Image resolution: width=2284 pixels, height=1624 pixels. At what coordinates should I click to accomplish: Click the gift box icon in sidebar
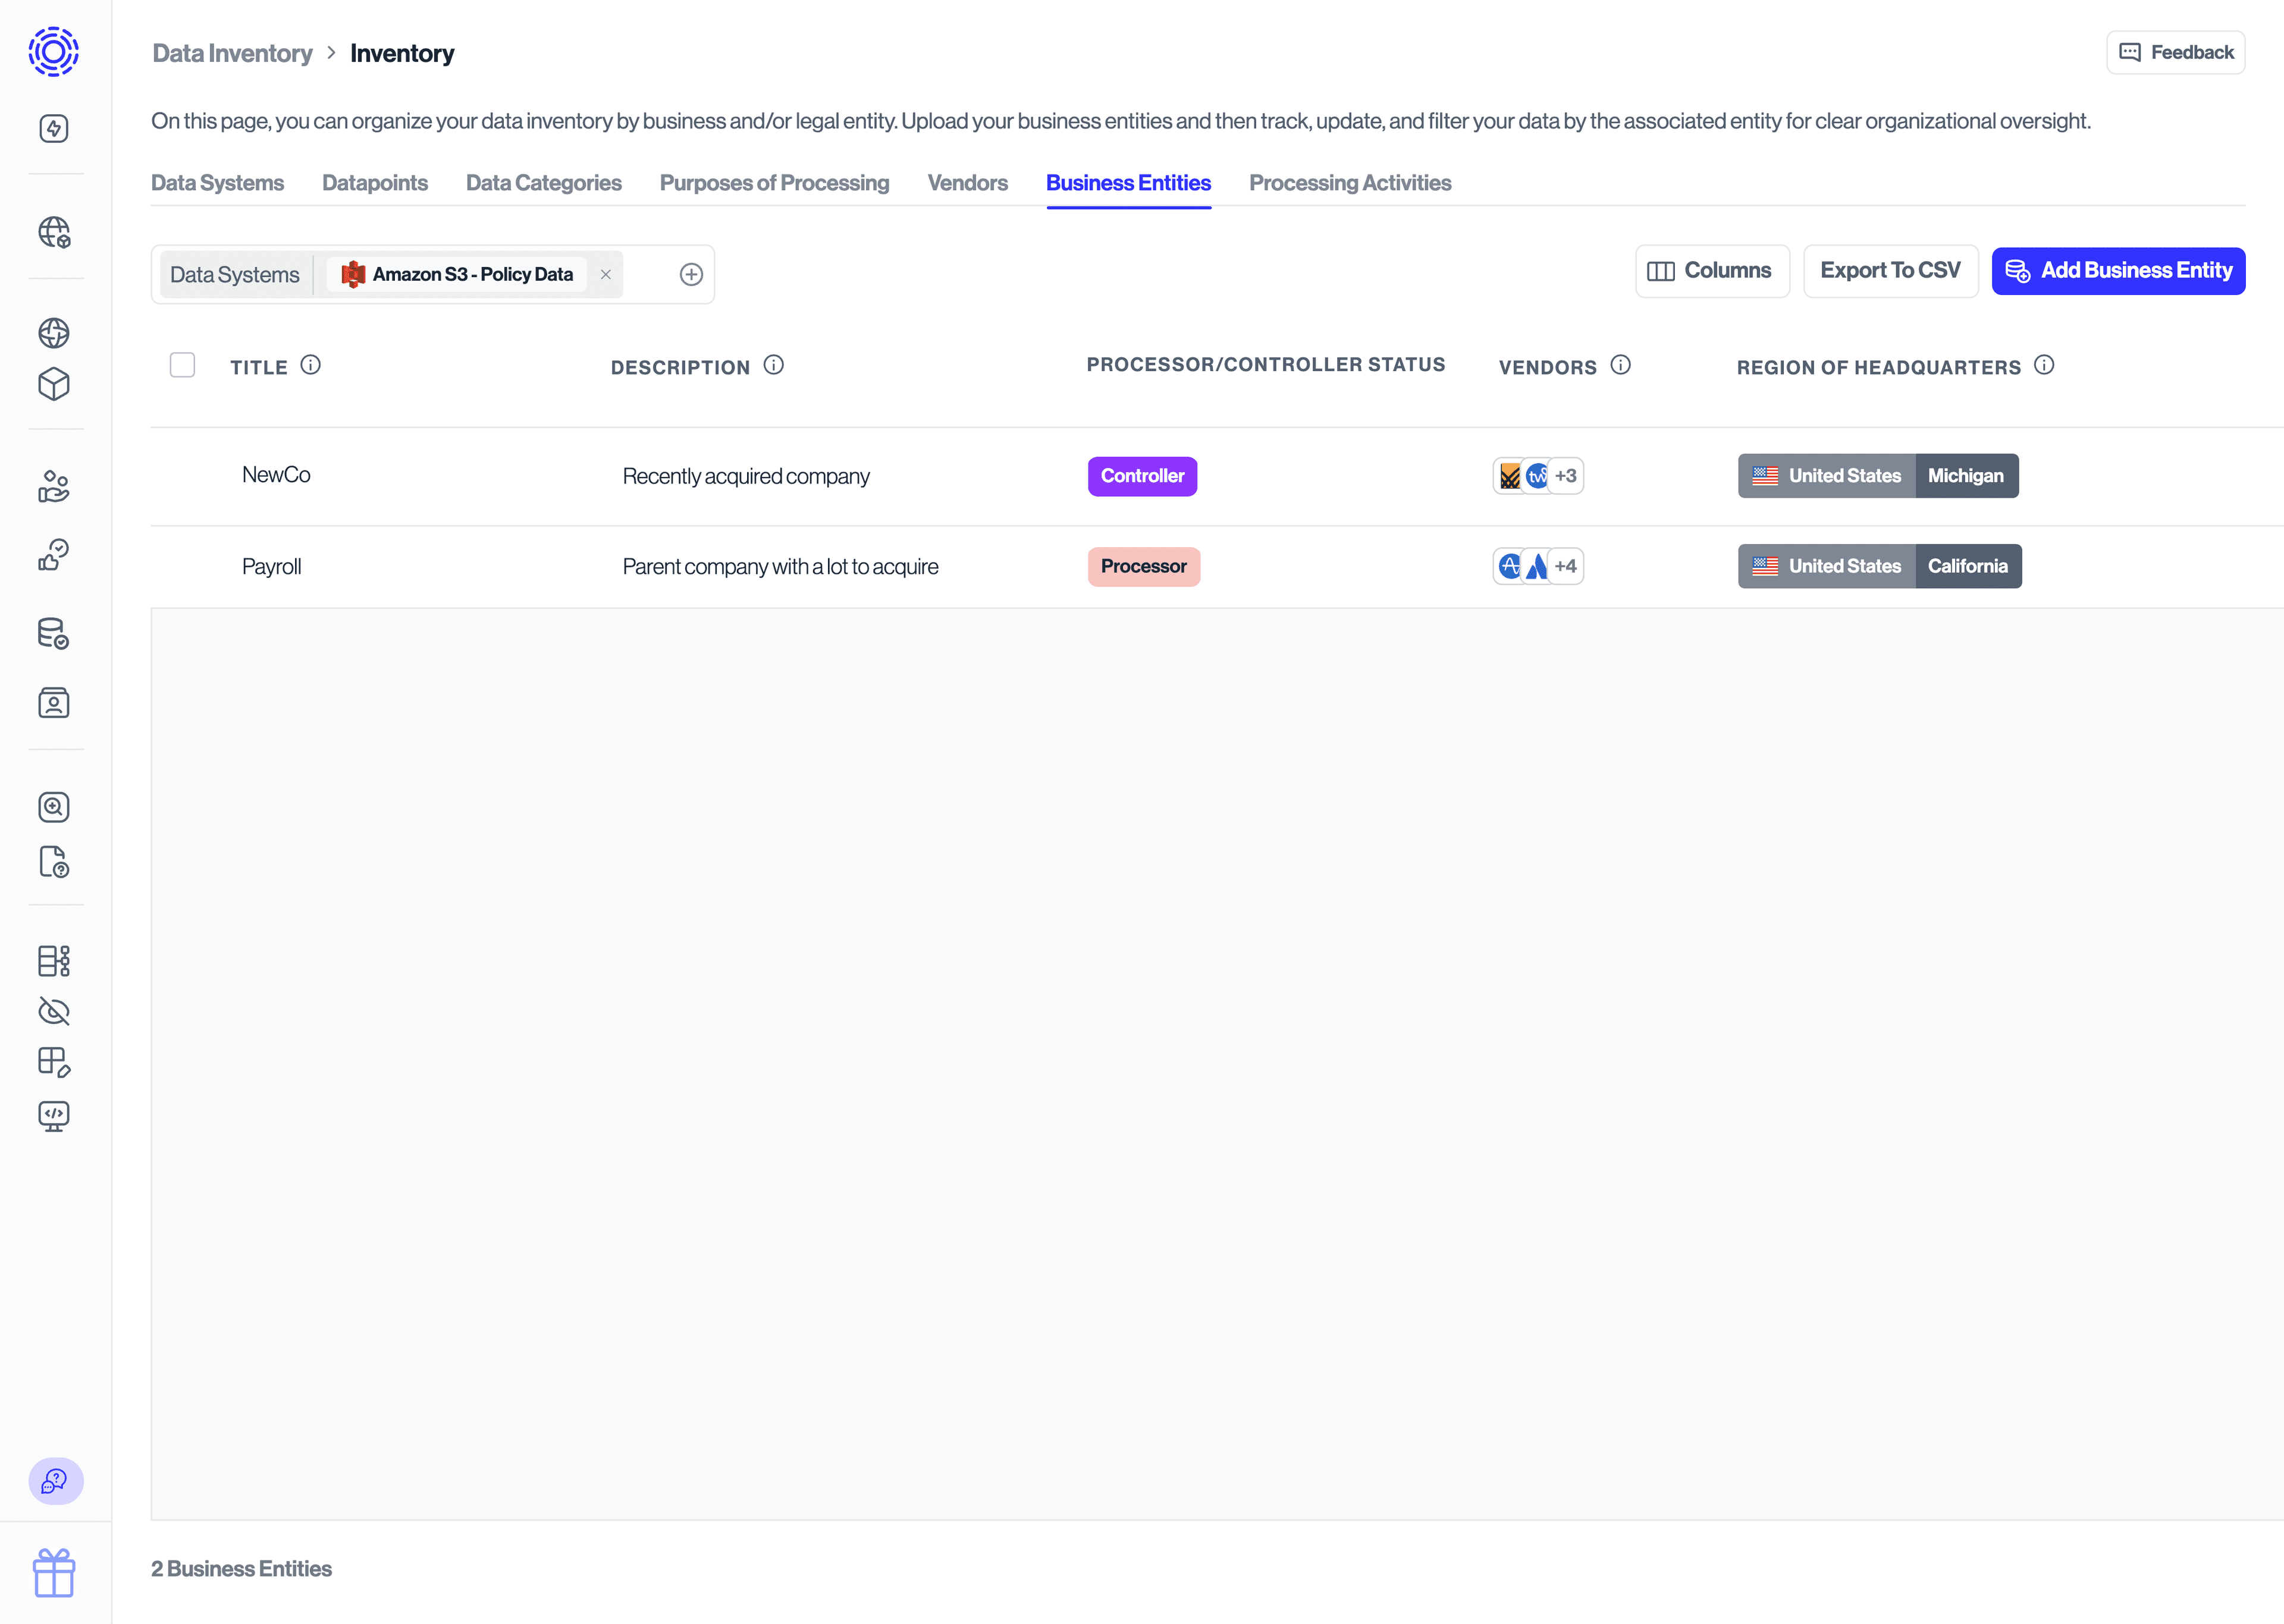[54, 1573]
